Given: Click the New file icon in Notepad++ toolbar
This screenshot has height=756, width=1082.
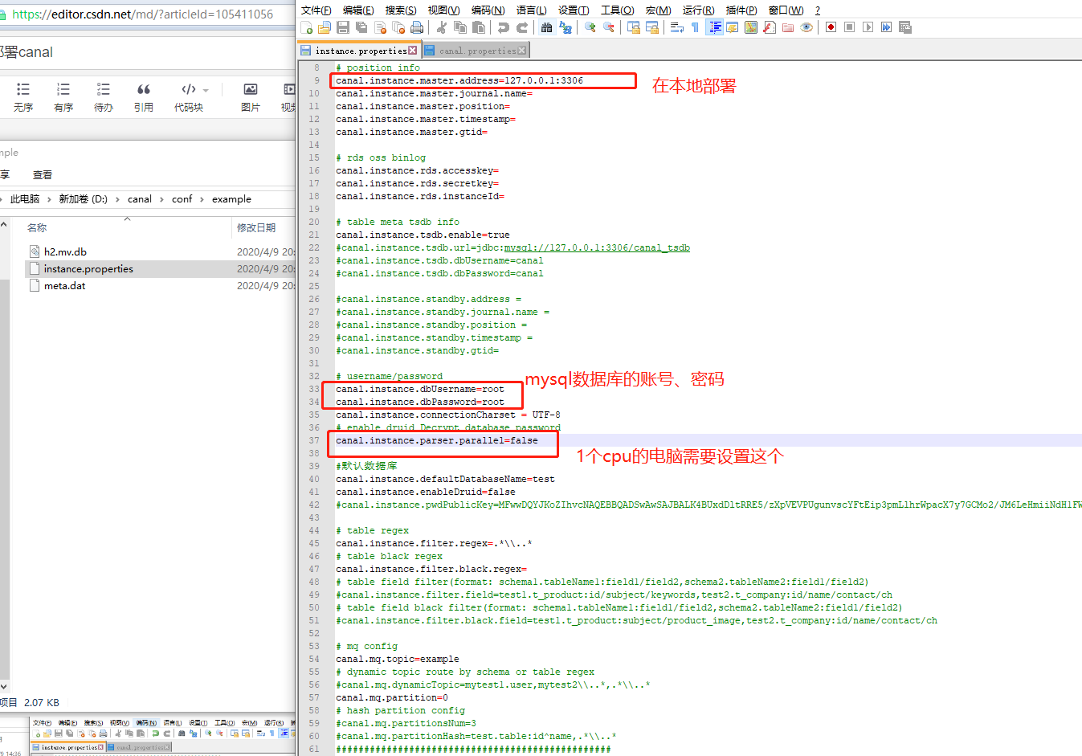Looking at the screenshot, I should (305, 27).
